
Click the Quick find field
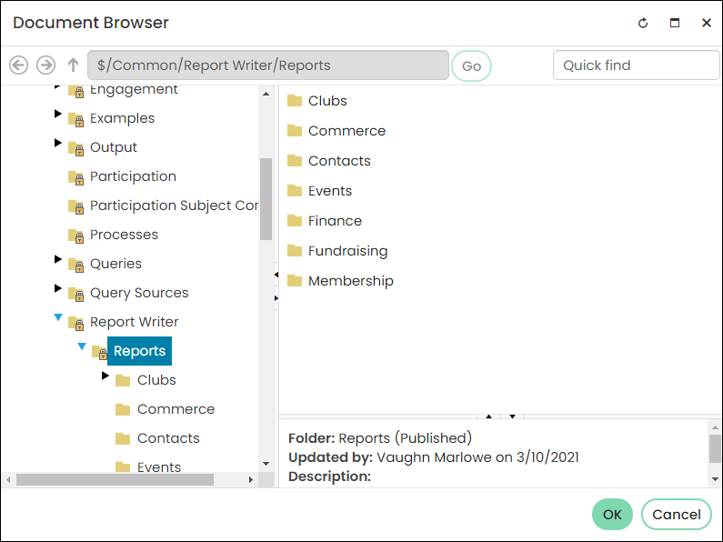(636, 65)
